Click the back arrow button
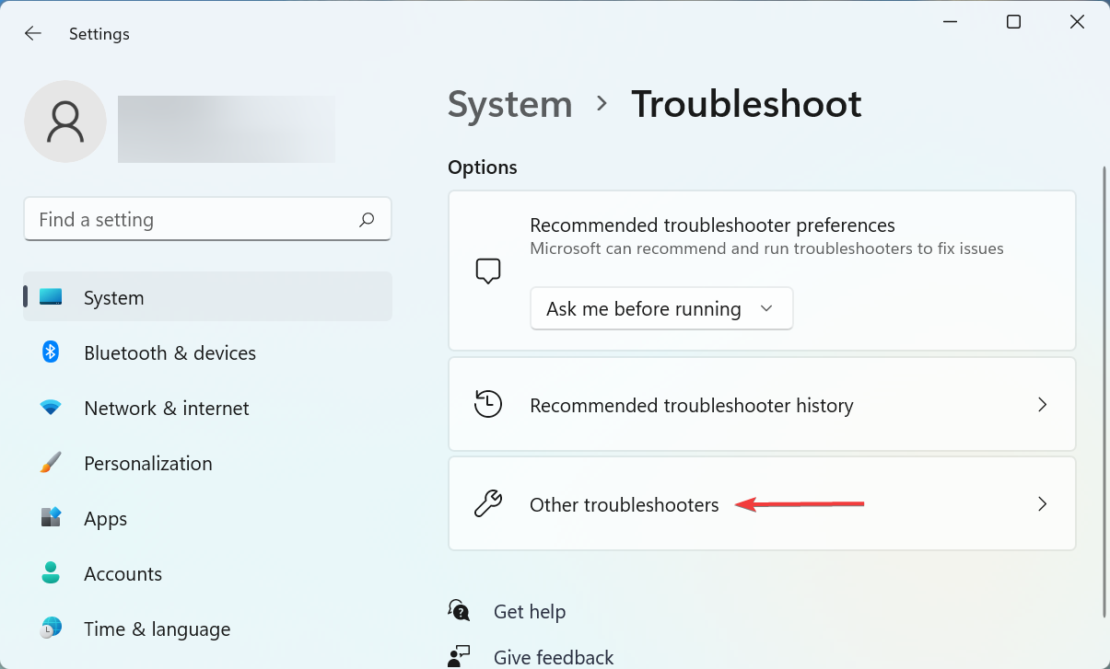The image size is (1110, 669). point(32,33)
